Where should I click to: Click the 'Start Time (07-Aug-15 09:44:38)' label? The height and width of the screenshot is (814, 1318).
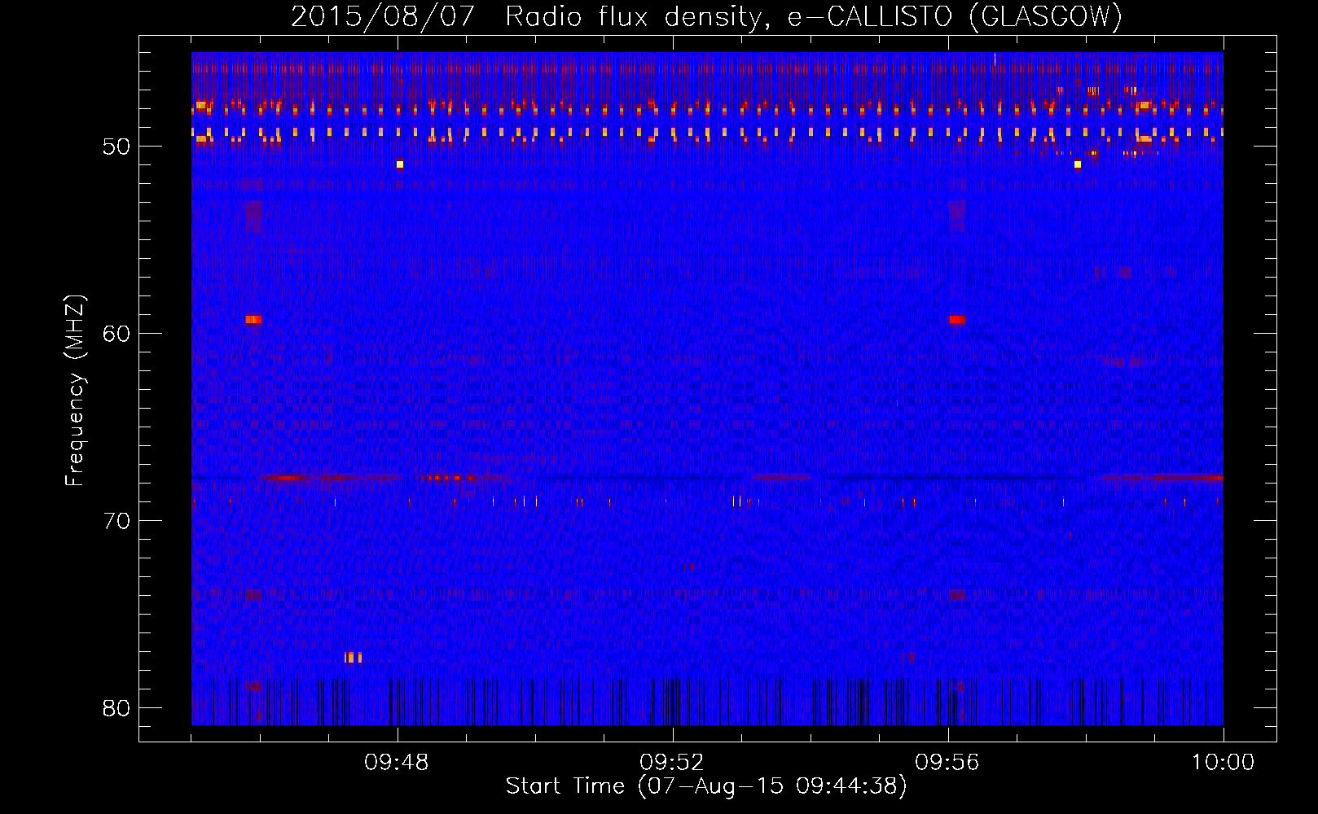pos(706,786)
